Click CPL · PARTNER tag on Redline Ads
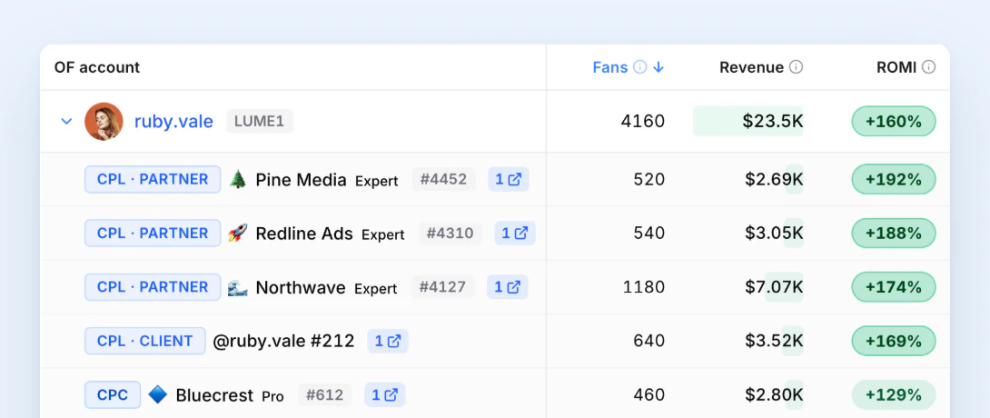The height and width of the screenshot is (418, 990). click(153, 234)
